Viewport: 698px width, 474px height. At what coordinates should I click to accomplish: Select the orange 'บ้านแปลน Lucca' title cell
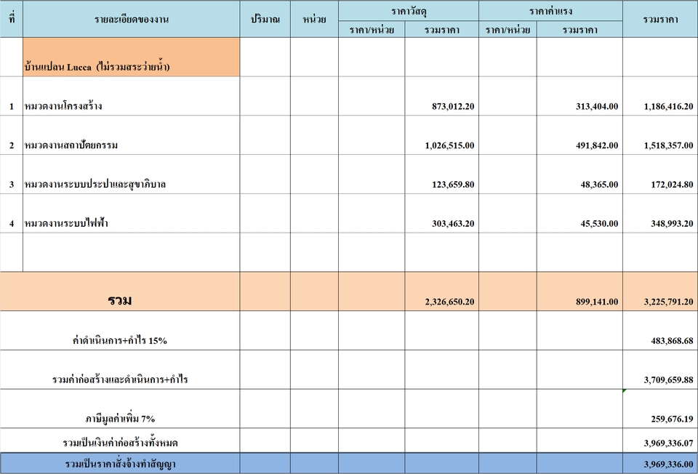[132, 57]
